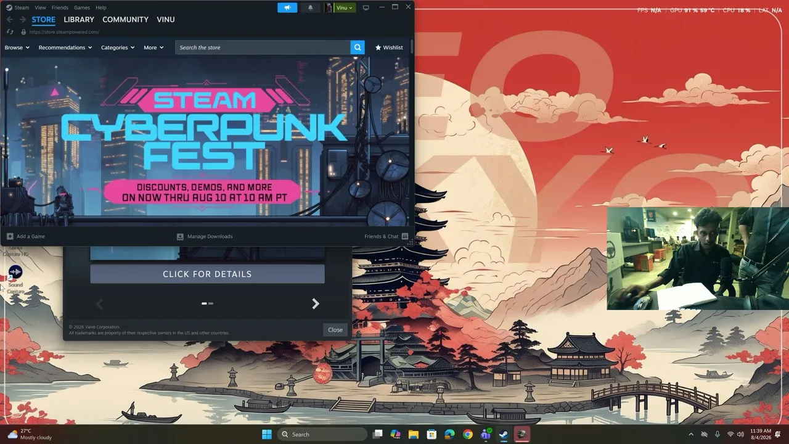Open the Wishlist link

pyautogui.click(x=389, y=47)
